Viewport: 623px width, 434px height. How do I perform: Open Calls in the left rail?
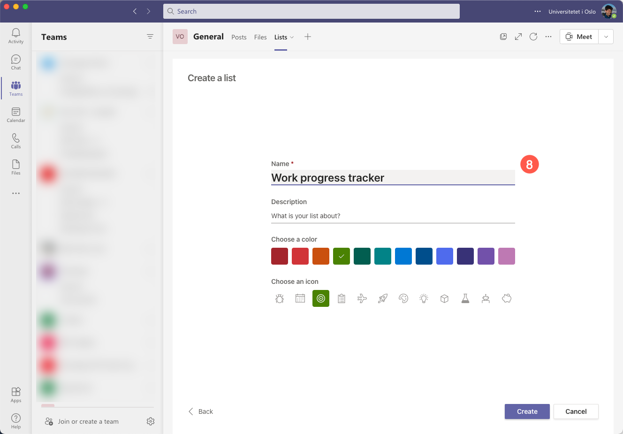(x=16, y=141)
